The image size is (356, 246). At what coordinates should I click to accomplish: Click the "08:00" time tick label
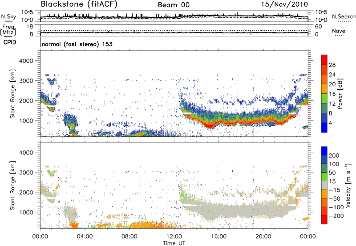tap(129, 237)
